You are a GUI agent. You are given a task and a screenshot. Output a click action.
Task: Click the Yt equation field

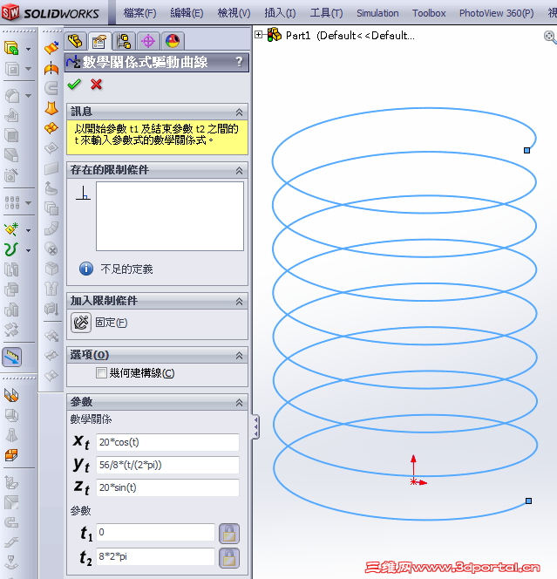pyautogui.click(x=168, y=465)
